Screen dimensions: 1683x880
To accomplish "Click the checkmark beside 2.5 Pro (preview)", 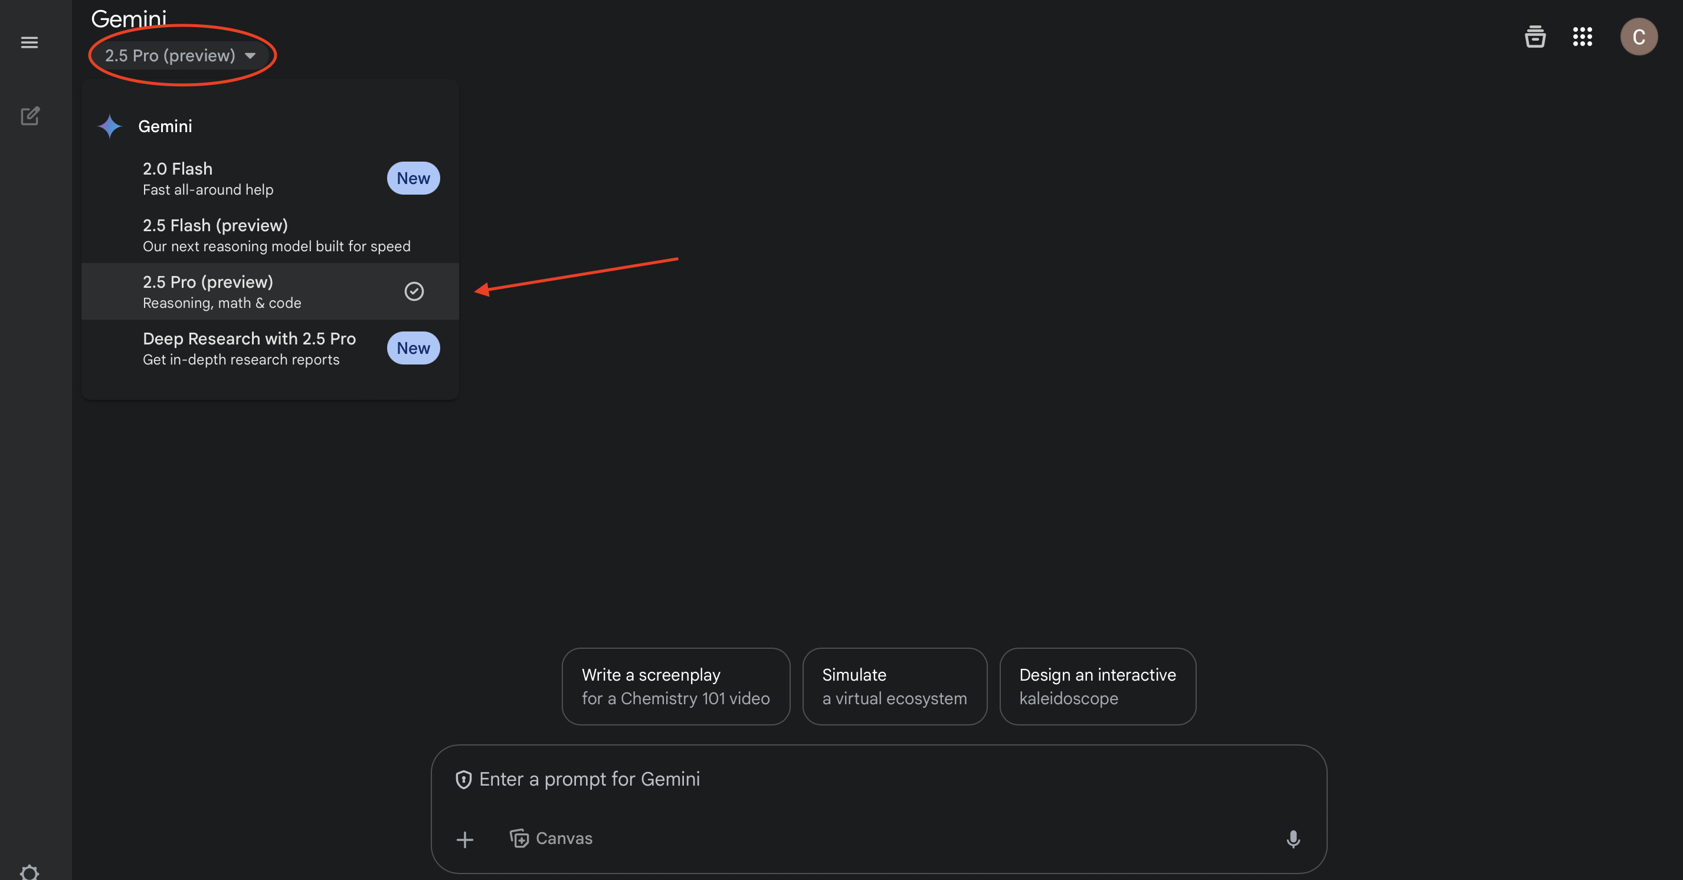I will [x=414, y=291].
